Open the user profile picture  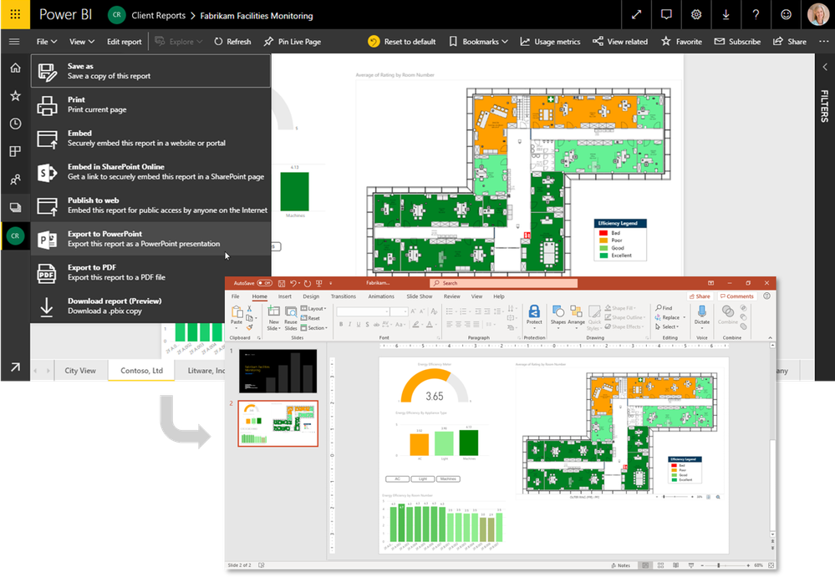818,14
